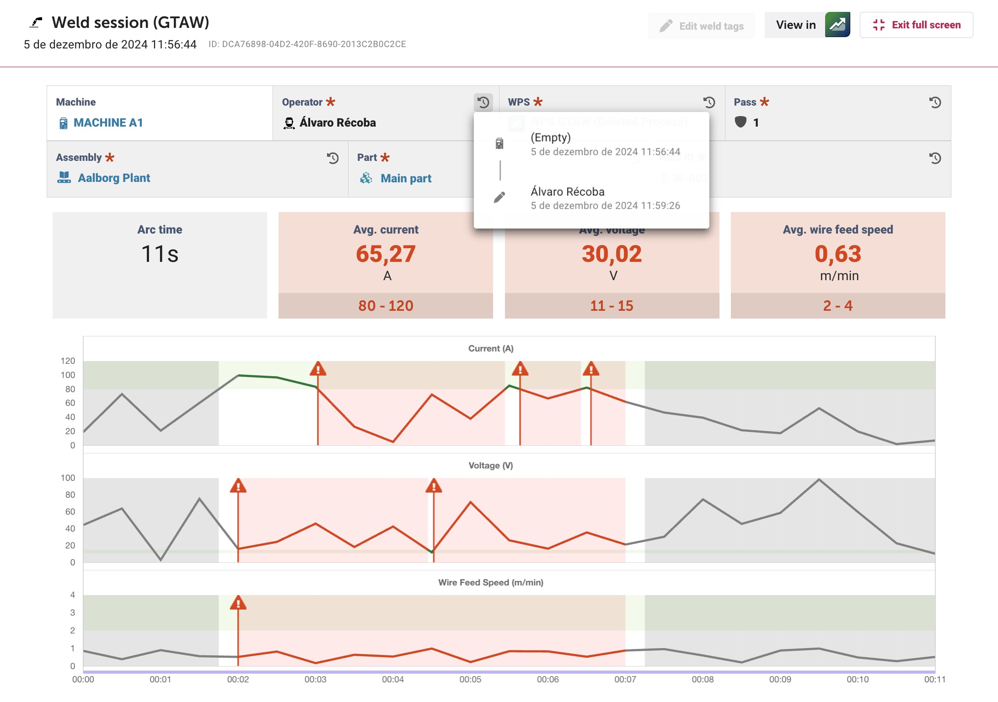The width and height of the screenshot is (998, 702).
Task: Click the third Current chart warning marker
Action: pyautogui.click(x=591, y=369)
